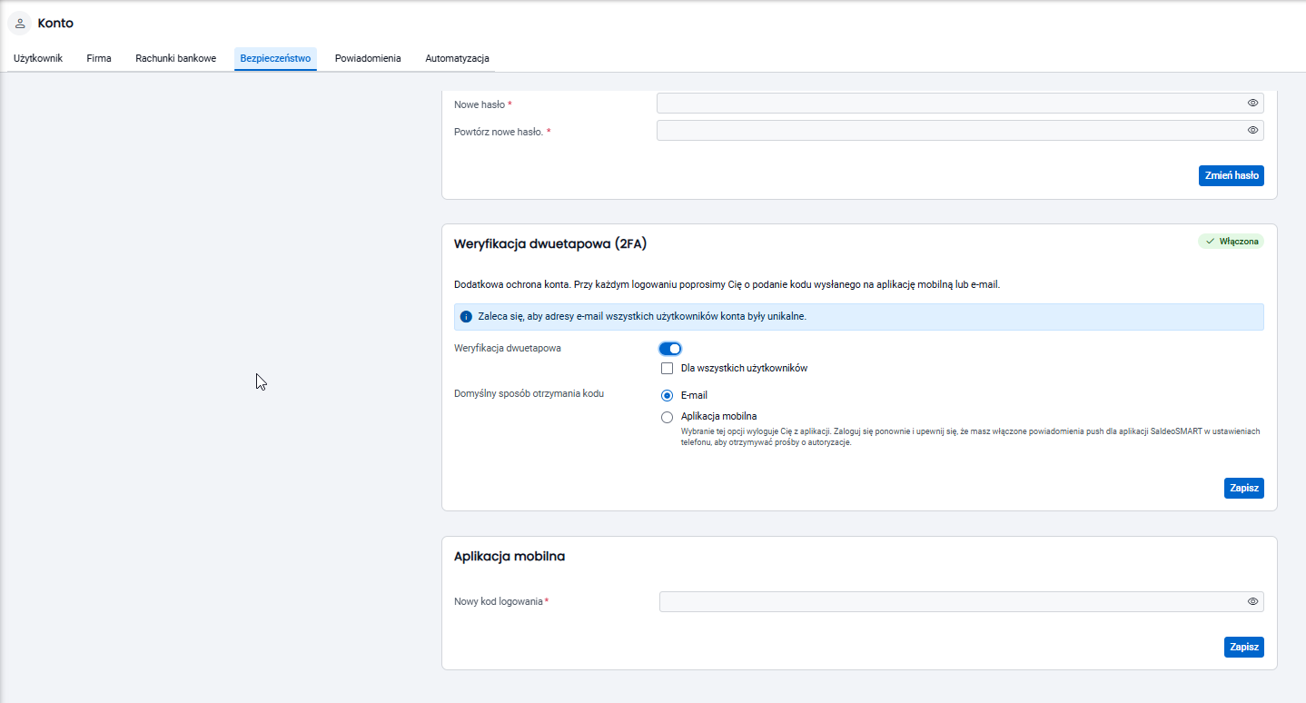Click the Domyślny sposób otrzymania kodu label
The width and height of the screenshot is (1306, 703).
(x=529, y=393)
